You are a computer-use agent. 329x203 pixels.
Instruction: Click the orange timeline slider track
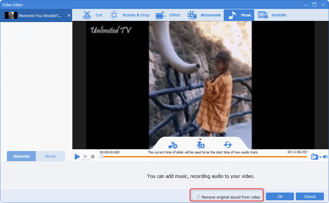pyautogui.click(x=203, y=157)
